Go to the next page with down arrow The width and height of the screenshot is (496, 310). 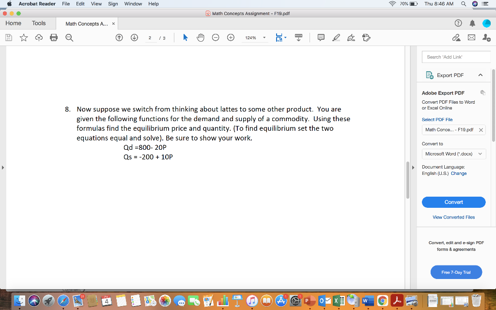click(x=134, y=37)
